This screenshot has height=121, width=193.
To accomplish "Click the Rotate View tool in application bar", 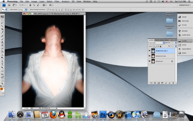I will click(38, 5).
